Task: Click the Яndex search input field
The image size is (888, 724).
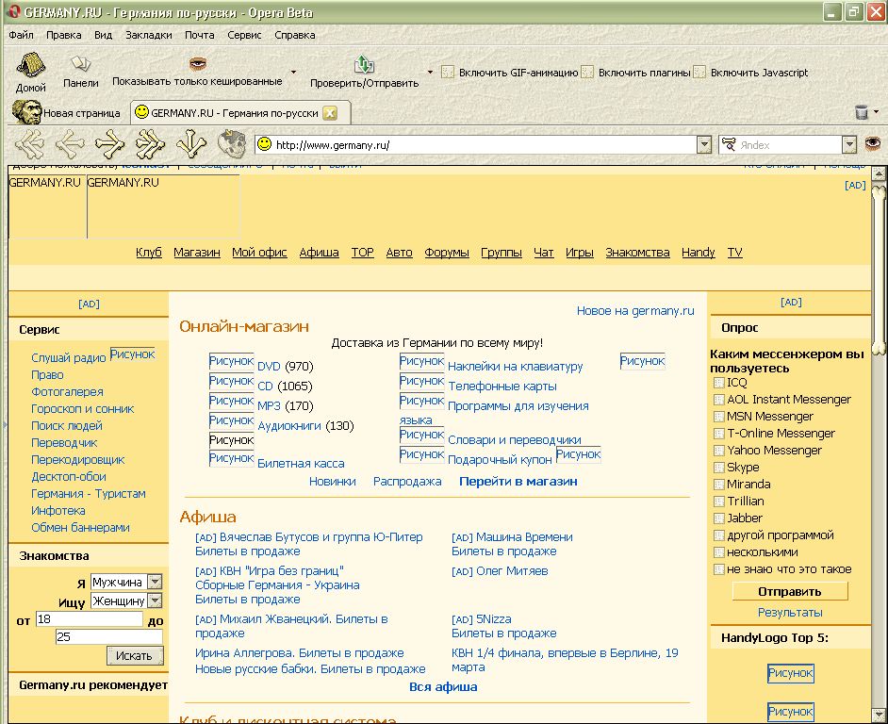Action: pos(789,145)
